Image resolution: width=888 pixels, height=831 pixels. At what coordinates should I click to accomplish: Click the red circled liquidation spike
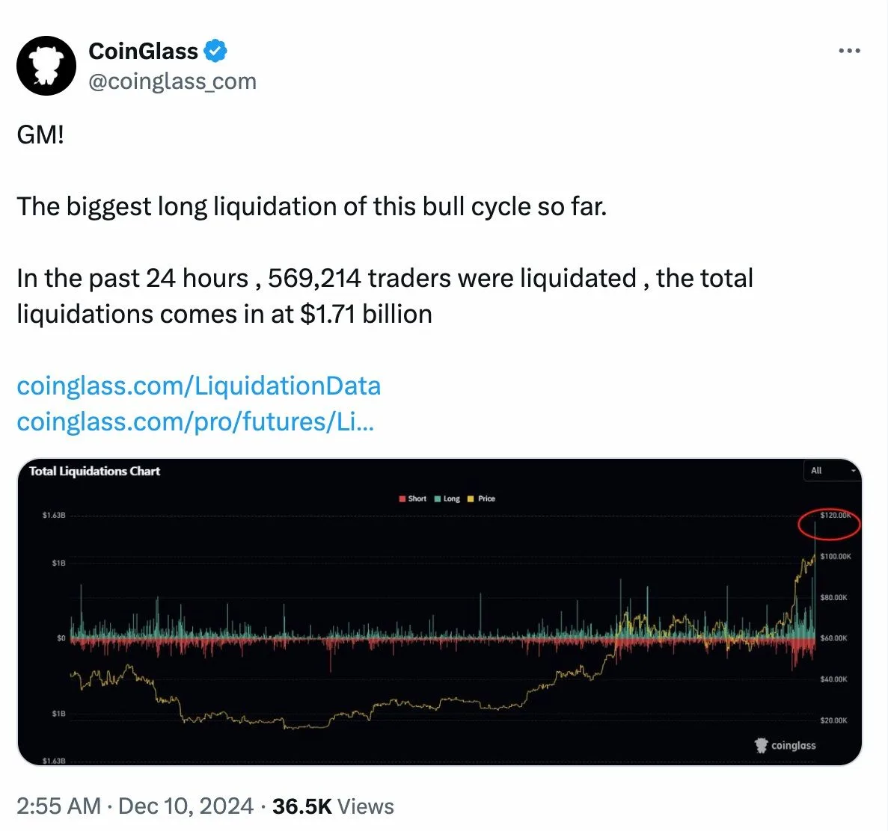click(829, 524)
